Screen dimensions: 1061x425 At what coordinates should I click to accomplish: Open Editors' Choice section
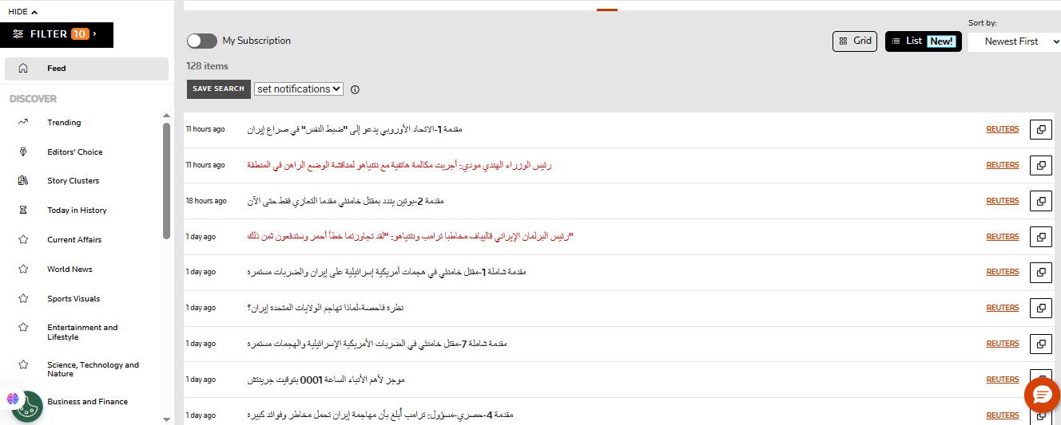pyautogui.click(x=75, y=152)
